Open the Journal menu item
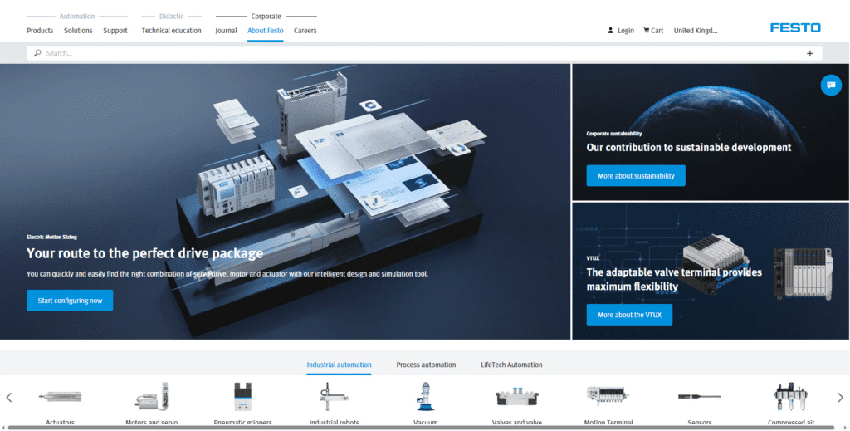This screenshot has height=431, width=850. (x=226, y=31)
